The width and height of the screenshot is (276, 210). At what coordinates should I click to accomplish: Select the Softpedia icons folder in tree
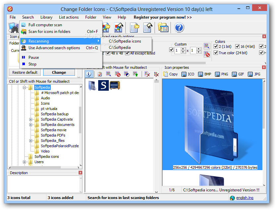tap(46, 157)
